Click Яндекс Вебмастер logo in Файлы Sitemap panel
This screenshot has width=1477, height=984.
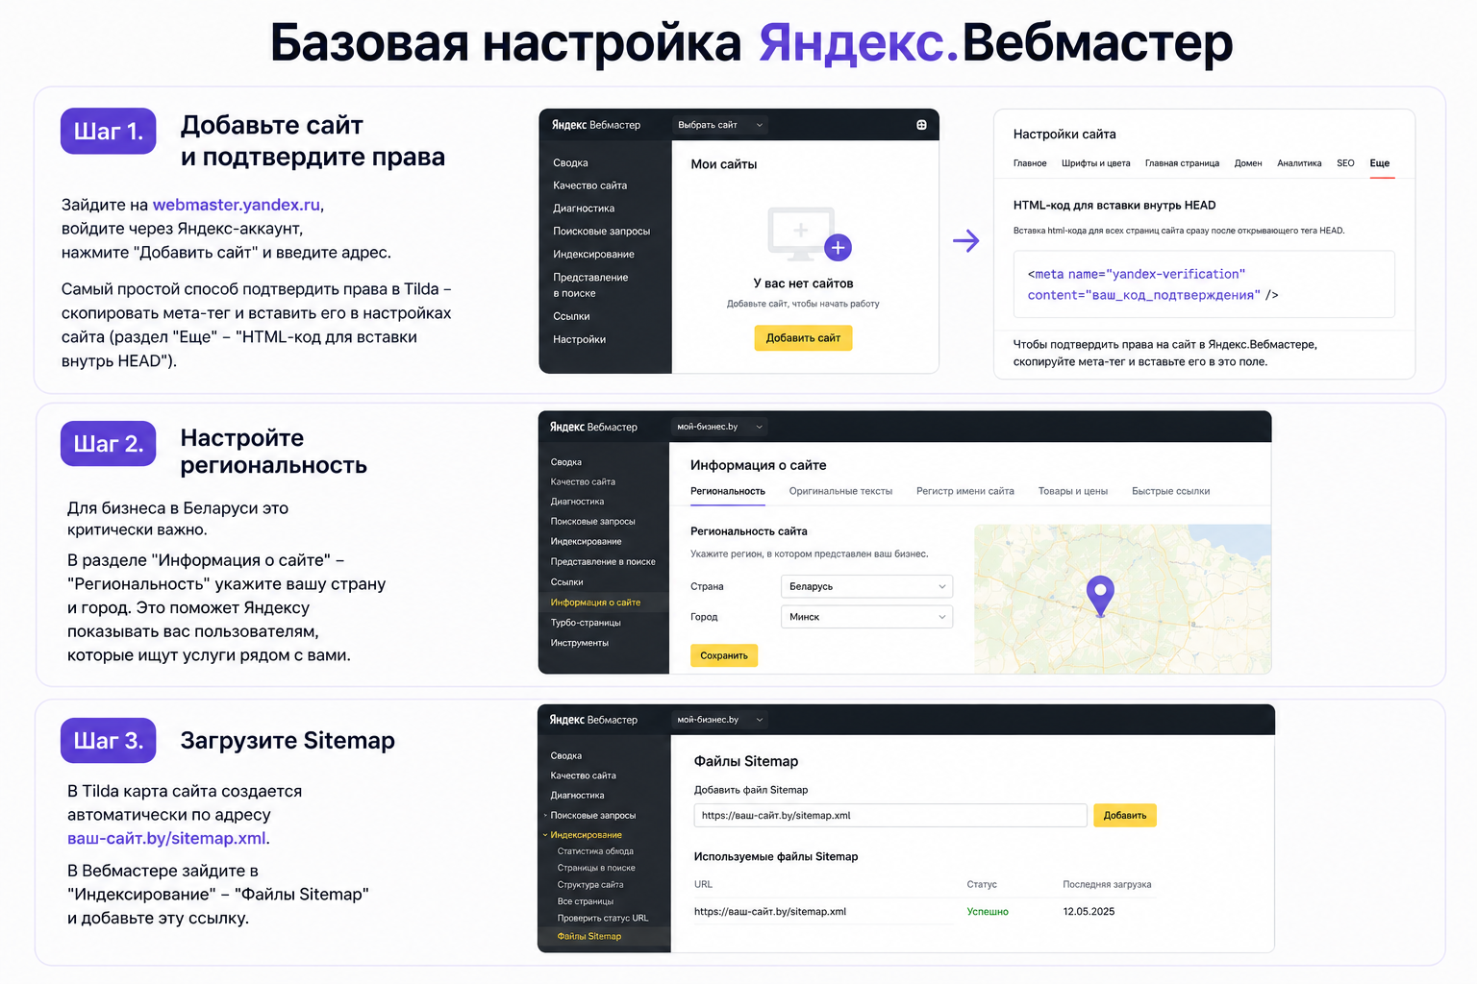(x=593, y=720)
